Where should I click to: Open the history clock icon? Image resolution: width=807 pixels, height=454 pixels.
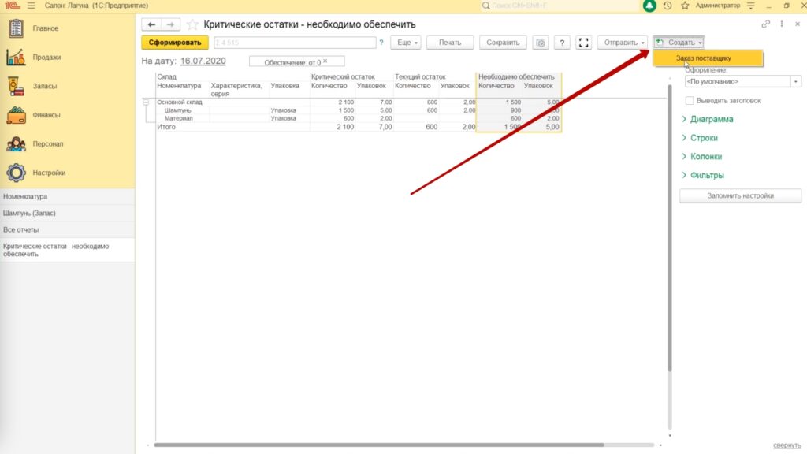668,6
